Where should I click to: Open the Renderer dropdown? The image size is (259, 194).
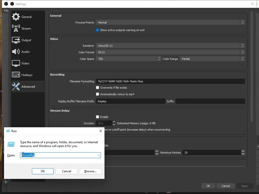170,46
